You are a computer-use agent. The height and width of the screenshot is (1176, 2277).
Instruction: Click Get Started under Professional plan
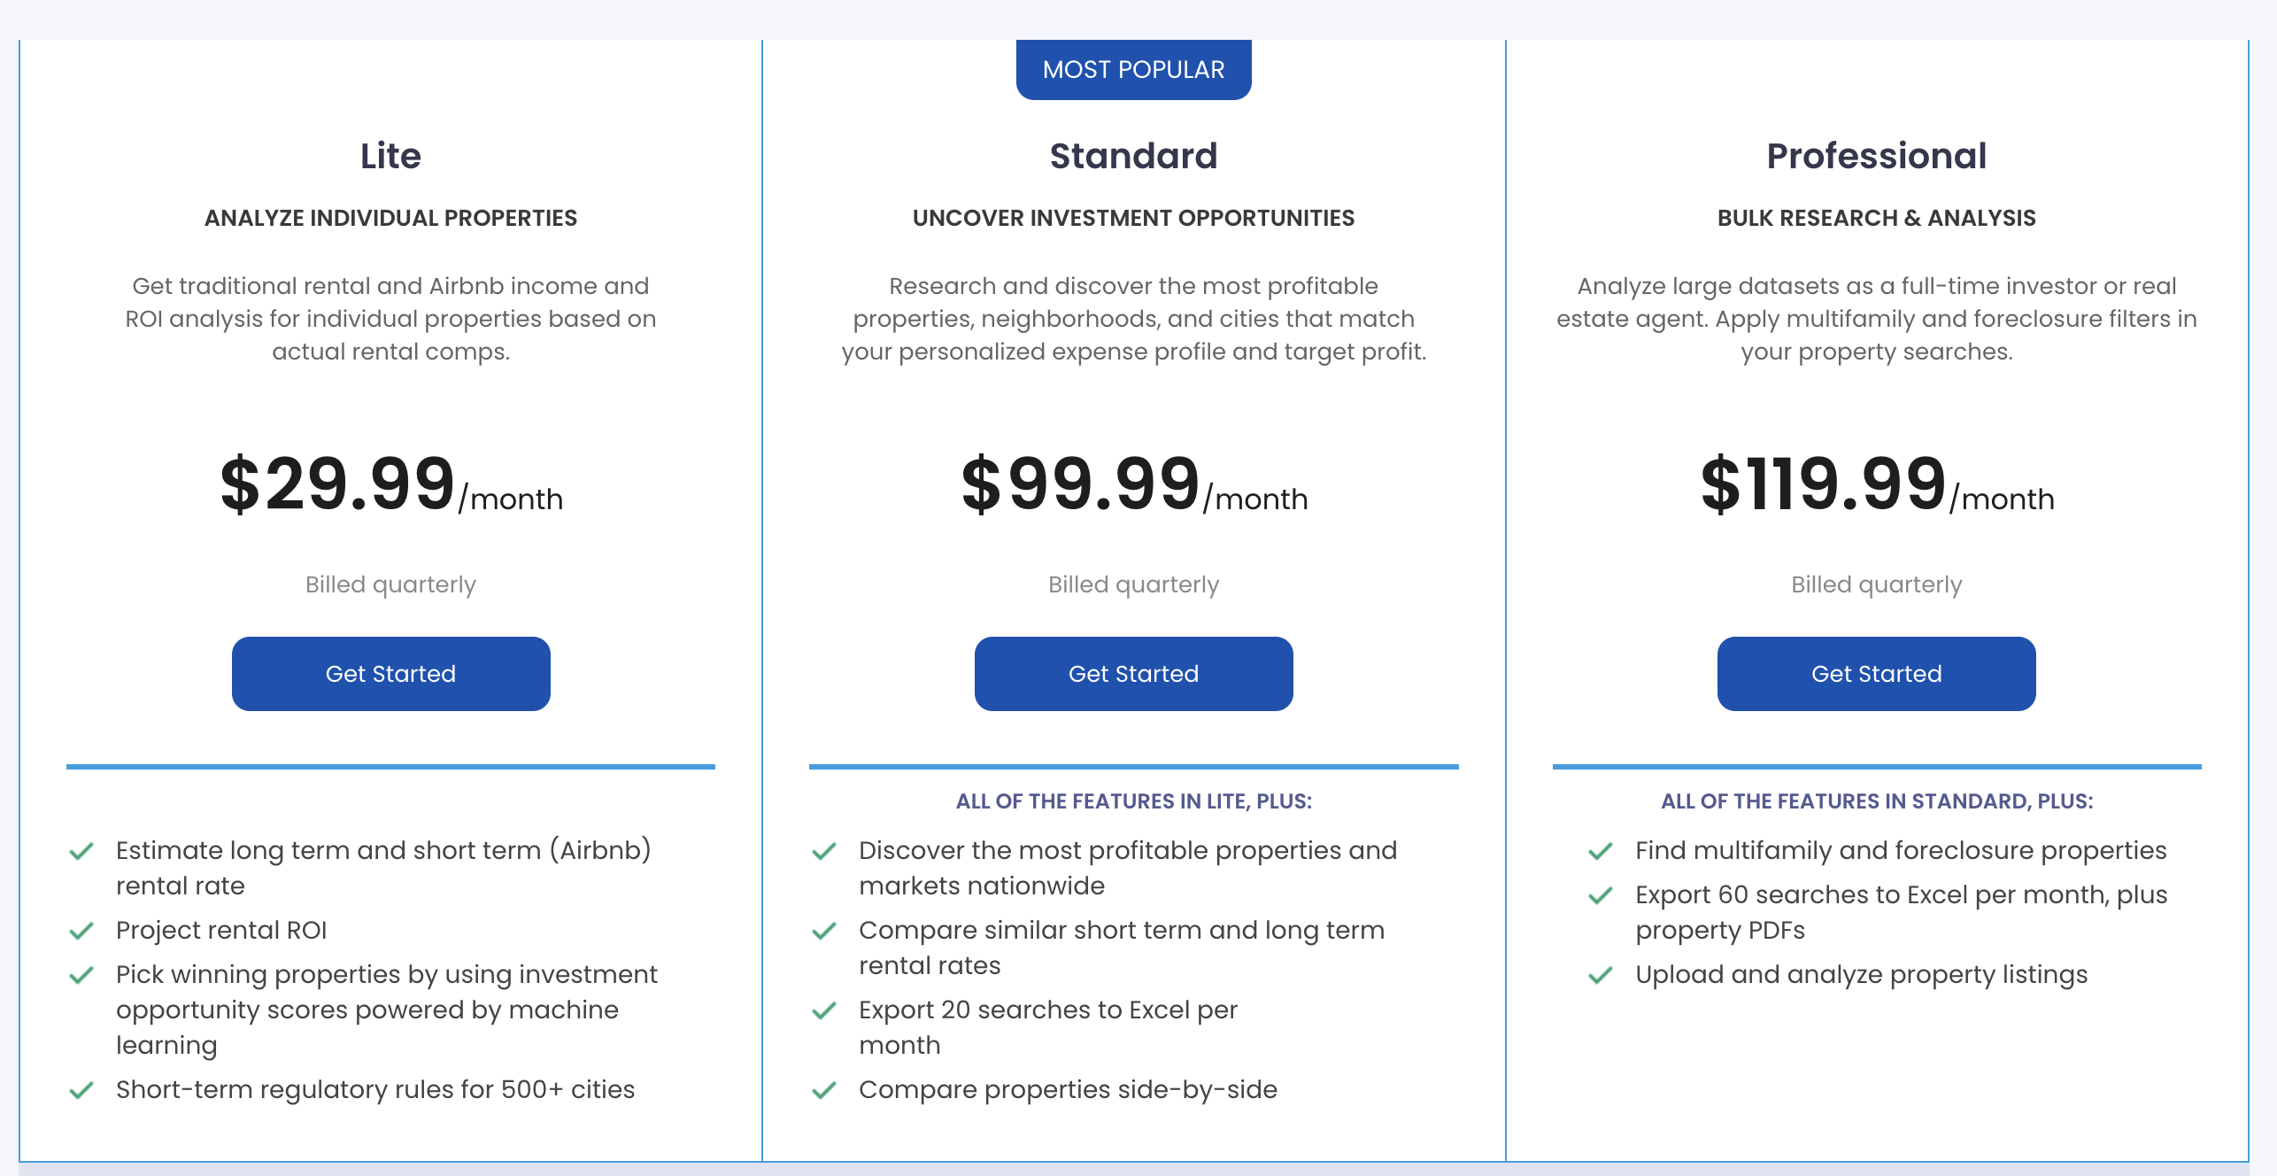pos(1876,674)
